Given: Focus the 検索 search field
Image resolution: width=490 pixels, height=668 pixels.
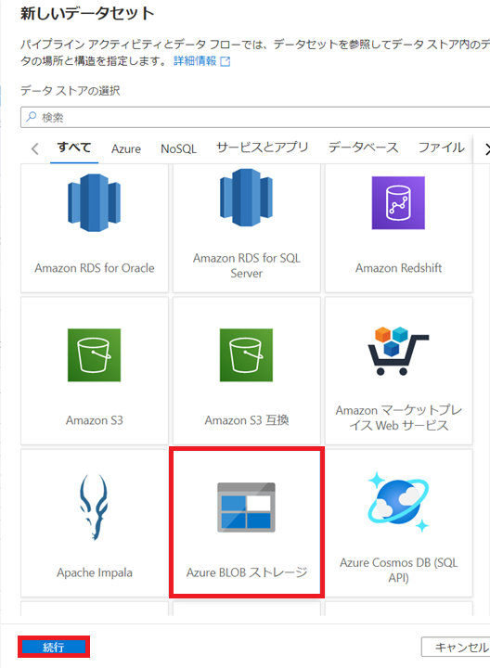Looking at the screenshot, I should (x=255, y=117).
